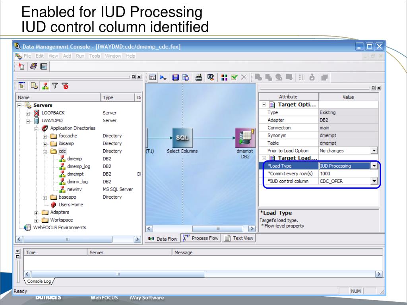Click the Application Directories icon
Screen dimensions: 407x305
click(45, 128)
